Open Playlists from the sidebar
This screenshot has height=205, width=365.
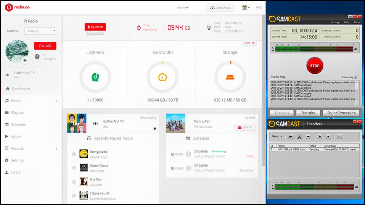[18, 113]
